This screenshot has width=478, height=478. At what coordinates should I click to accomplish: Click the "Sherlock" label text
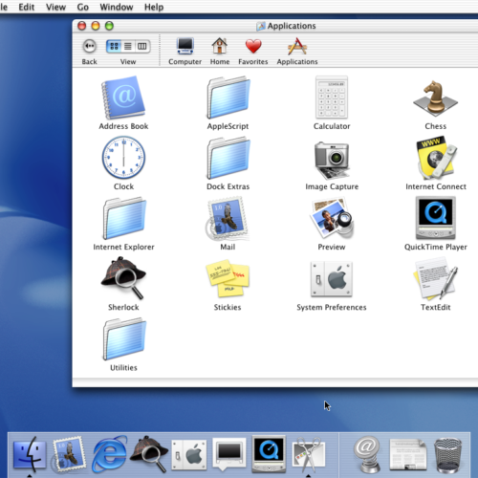click(x=123, y=307)
